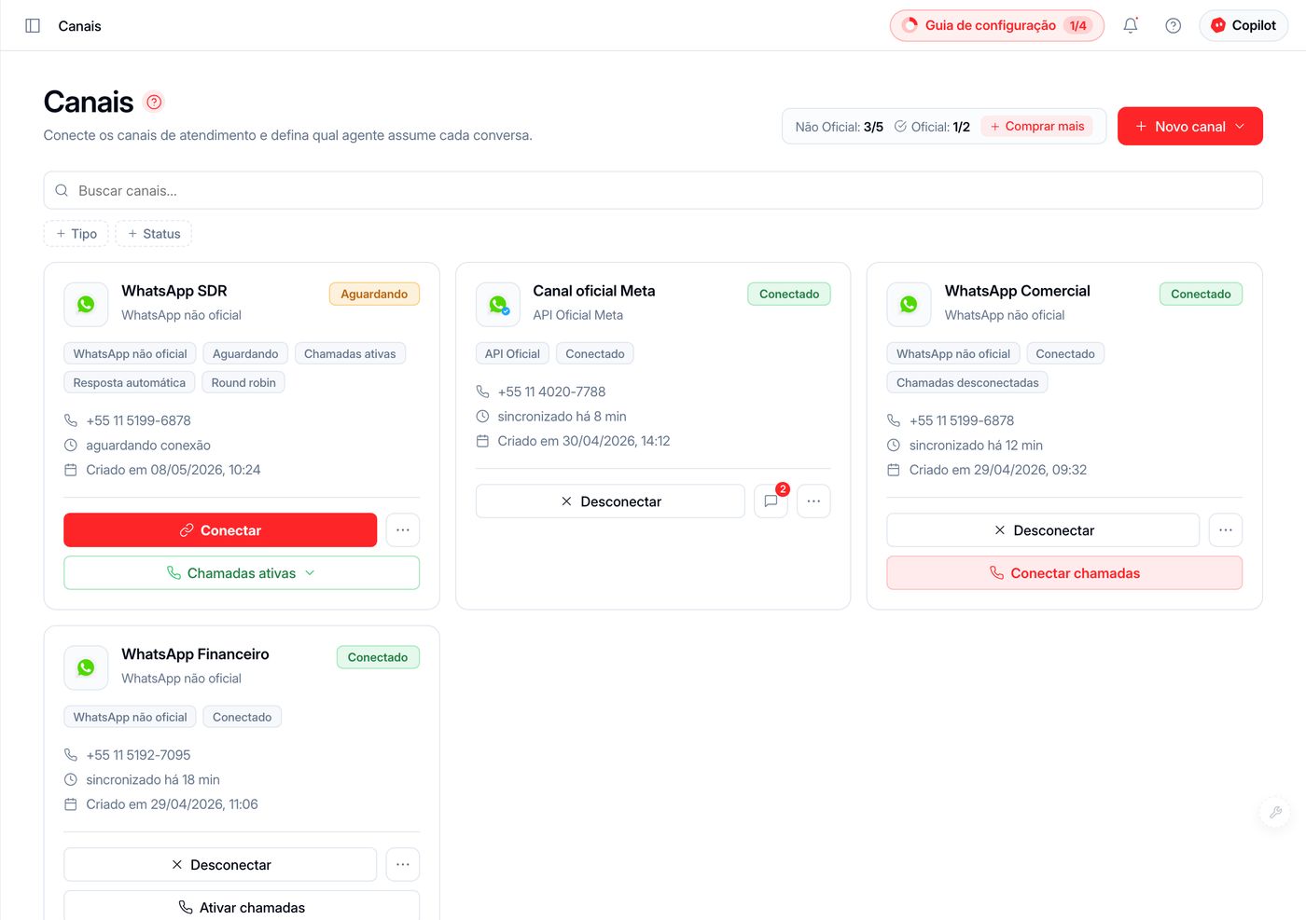
Task: Click phone number +55 11 4020-7788
Action: coord(551,391)
